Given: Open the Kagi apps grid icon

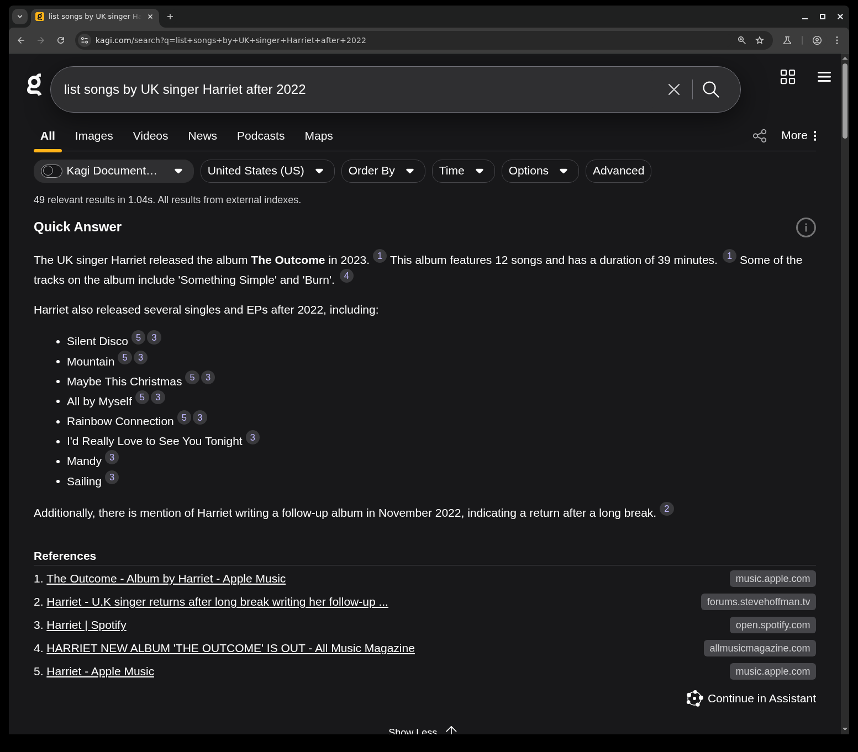Looking at the screenshot, I should click(787, 77).
